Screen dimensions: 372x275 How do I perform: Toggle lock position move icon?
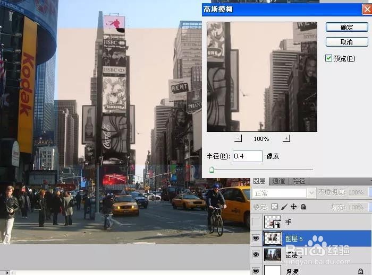(x=294, y=207)
